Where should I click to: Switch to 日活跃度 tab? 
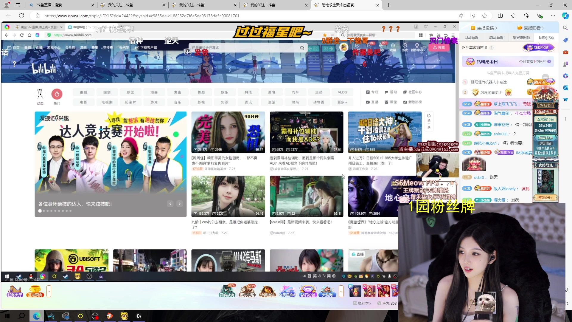(x=471, y=38)
